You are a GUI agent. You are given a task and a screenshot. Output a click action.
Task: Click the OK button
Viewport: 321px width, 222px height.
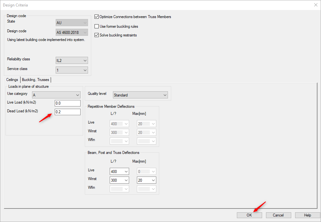tap(249, 215)
